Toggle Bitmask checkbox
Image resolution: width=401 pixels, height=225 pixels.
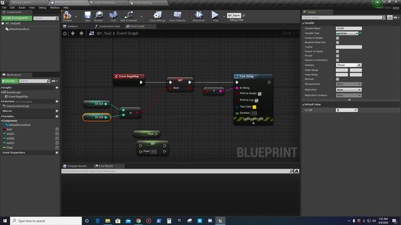pyautogui.click(x=337, y=79)
